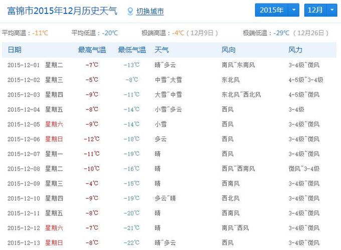The width and height of the screenshot is (341, 250).
Task: Select date cell 2015-12-13
Action: [x=24, y=243]
